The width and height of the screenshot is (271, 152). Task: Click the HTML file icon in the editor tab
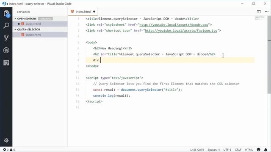72,11
